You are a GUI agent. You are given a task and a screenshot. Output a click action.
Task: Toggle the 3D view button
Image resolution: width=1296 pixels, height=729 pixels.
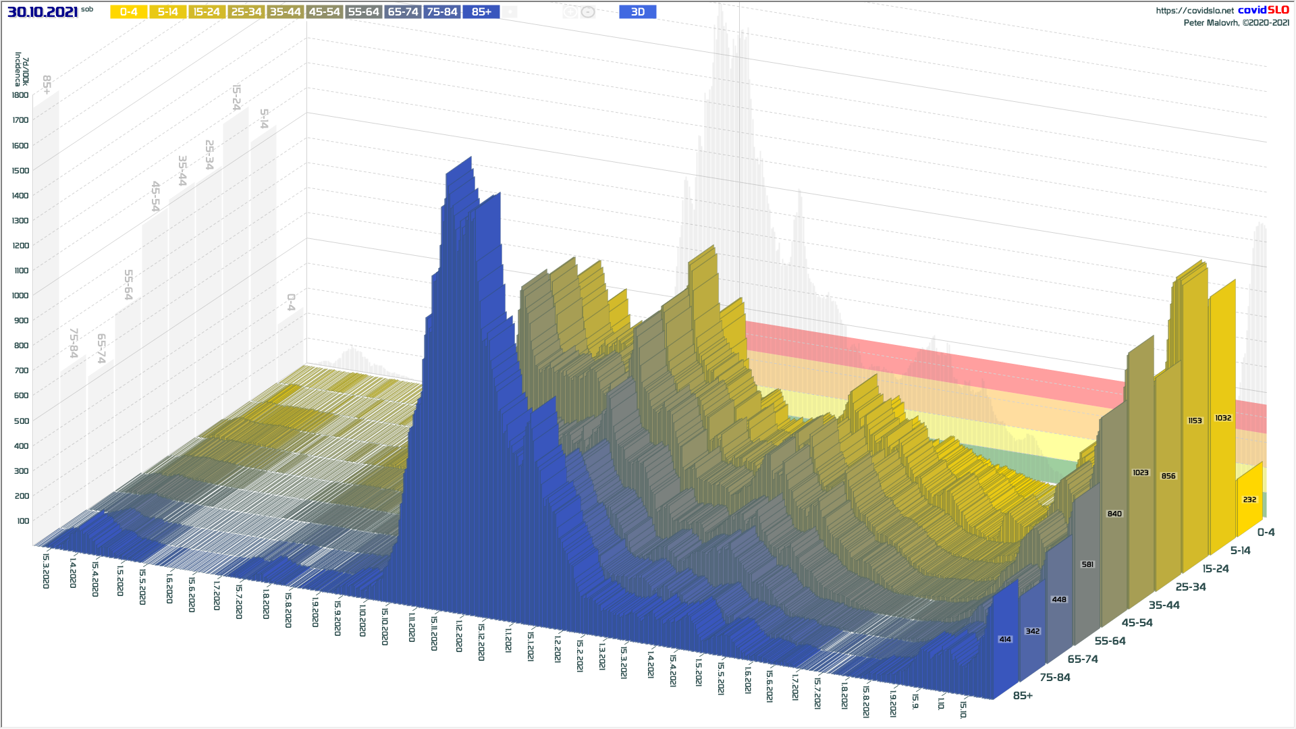[637, 12]
